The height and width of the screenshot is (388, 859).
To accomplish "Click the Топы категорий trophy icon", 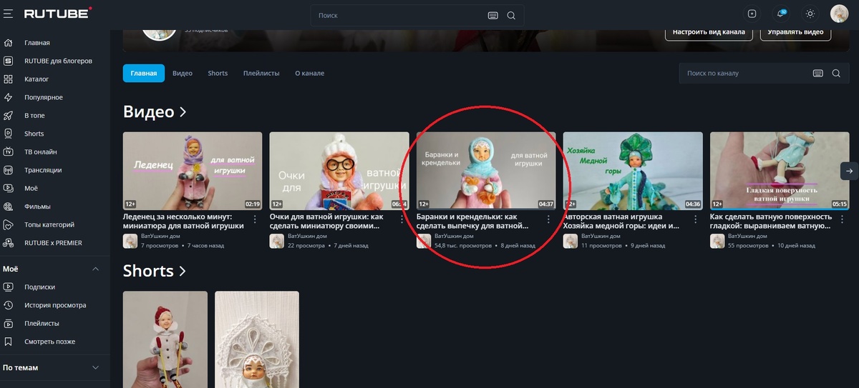I will click(x=9, y=224).
